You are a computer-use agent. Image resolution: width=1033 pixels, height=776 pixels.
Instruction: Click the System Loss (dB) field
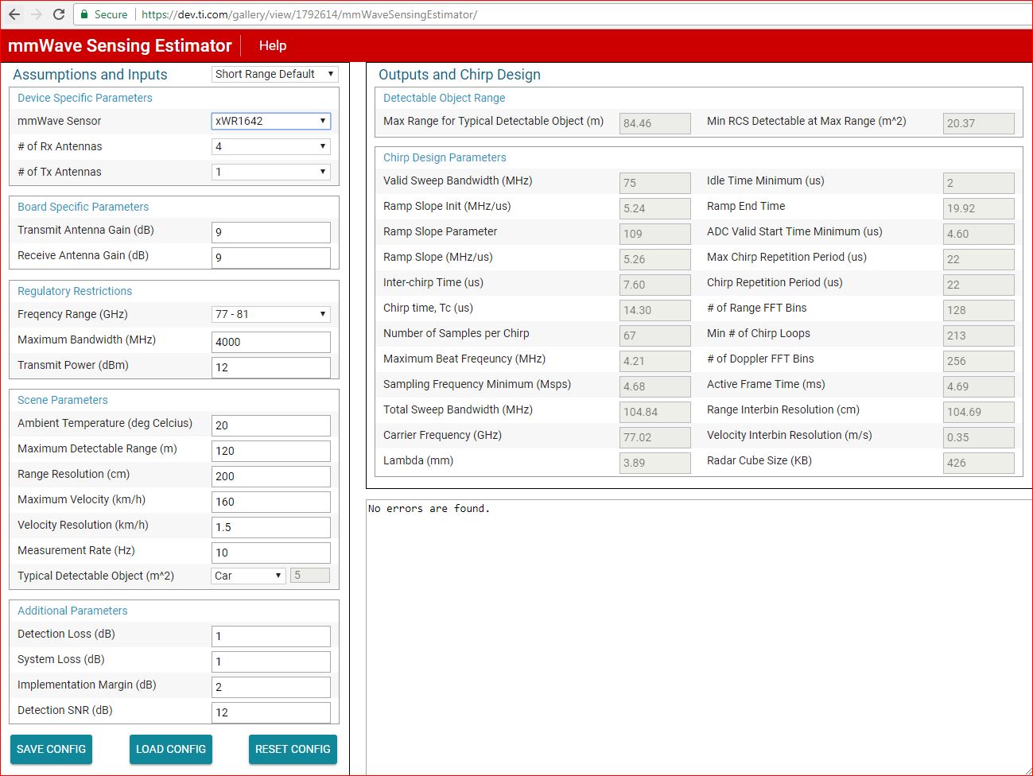[271, 662]
